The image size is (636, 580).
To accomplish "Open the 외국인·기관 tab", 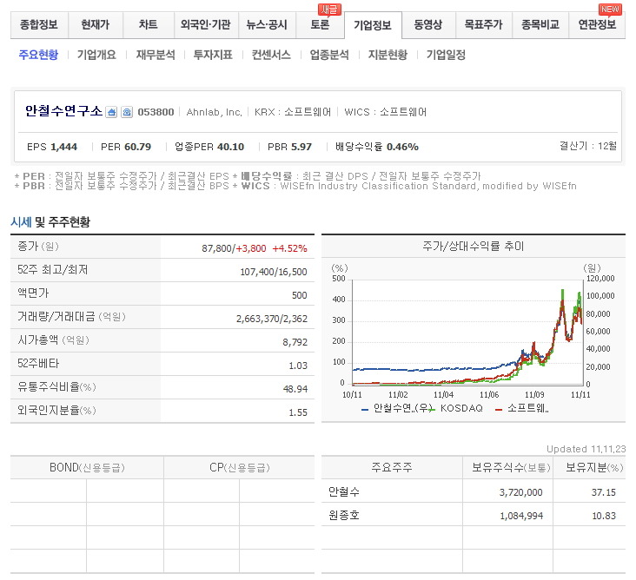I will [205, 25].
